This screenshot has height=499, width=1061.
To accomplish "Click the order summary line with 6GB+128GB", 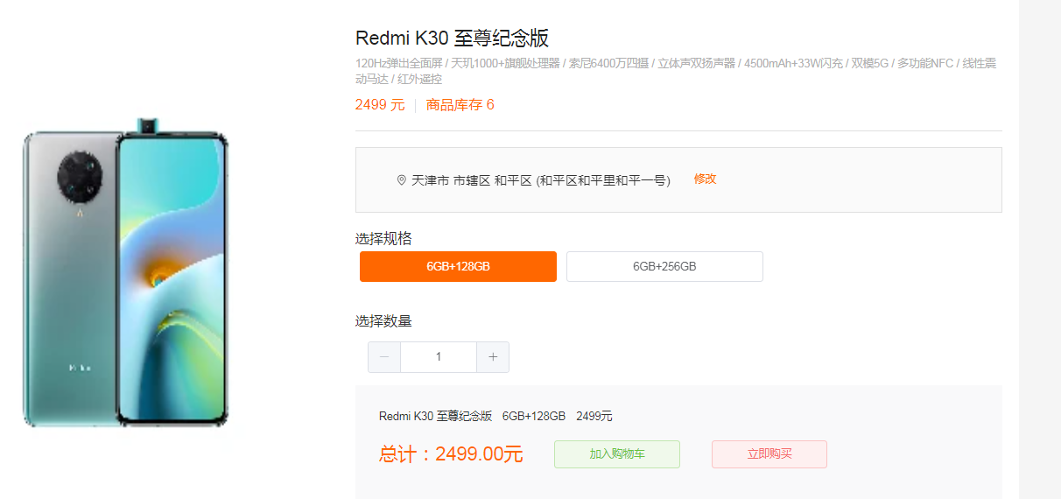I will (x=495, y=416).
